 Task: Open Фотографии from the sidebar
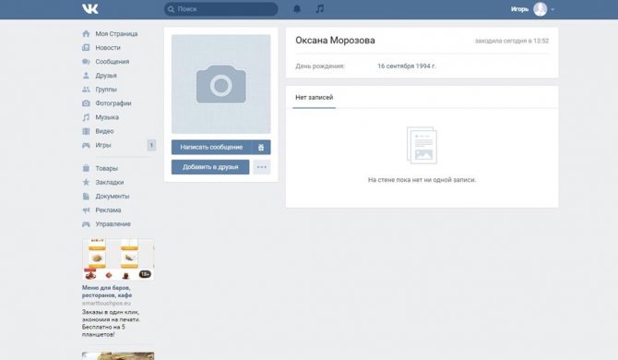113,103
